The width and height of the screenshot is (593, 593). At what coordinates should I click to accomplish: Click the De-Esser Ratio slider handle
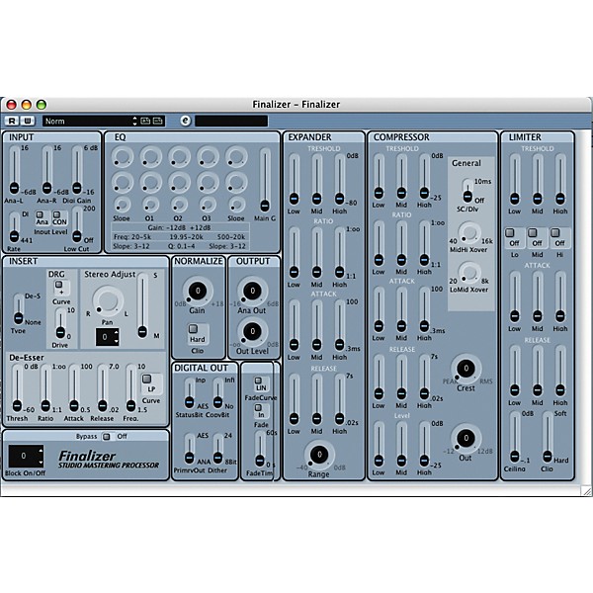[45, 406]
